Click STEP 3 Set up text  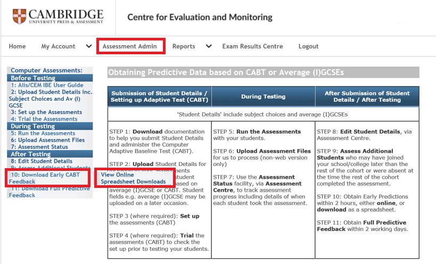tap(154, 219)
